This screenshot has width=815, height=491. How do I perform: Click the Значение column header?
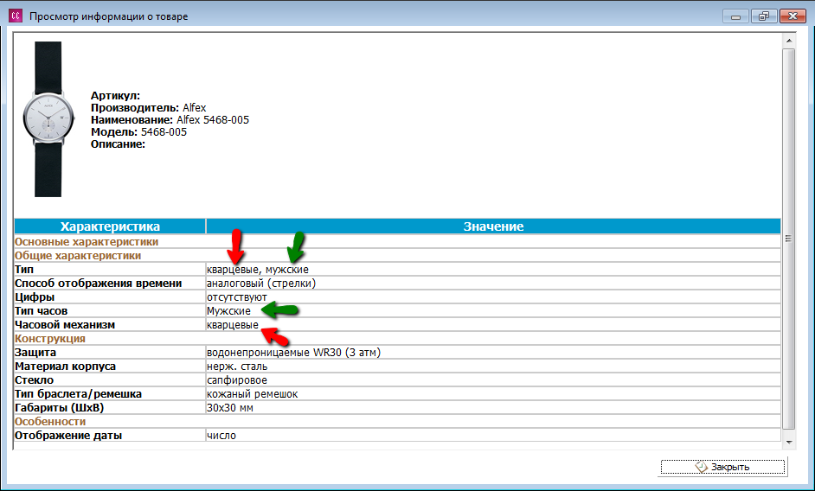pyautogui.click(x=493, y=226)
